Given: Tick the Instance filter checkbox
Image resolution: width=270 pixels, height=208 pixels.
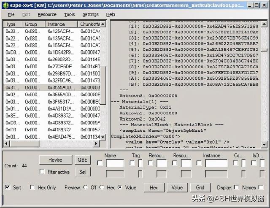Looking at the screenshot, I should 199,163.
